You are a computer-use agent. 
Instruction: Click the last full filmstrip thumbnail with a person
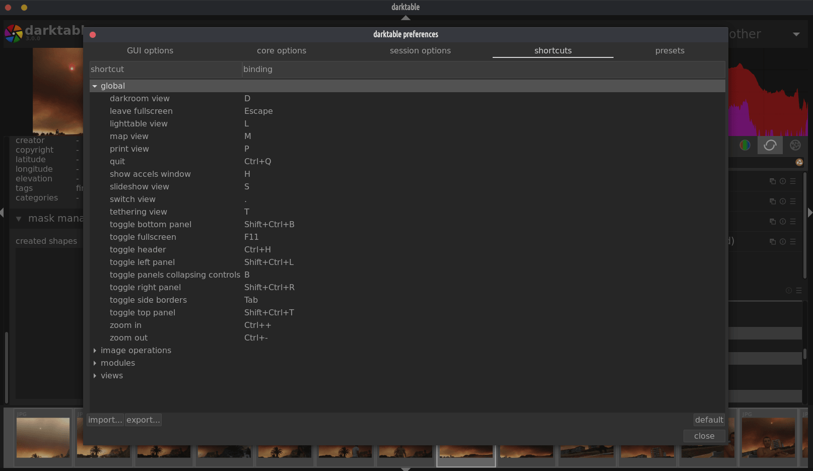tap(768, 437)
